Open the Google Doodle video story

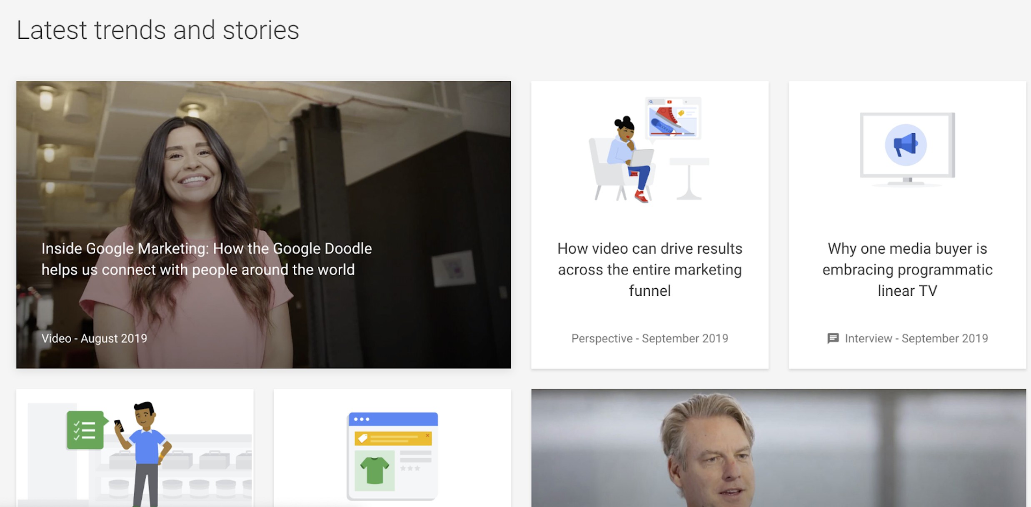pyautogui.click(x=207, y=259)
